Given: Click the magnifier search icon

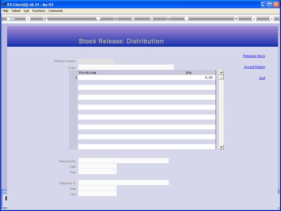Looking at the screenshot, I should [46, 19].
